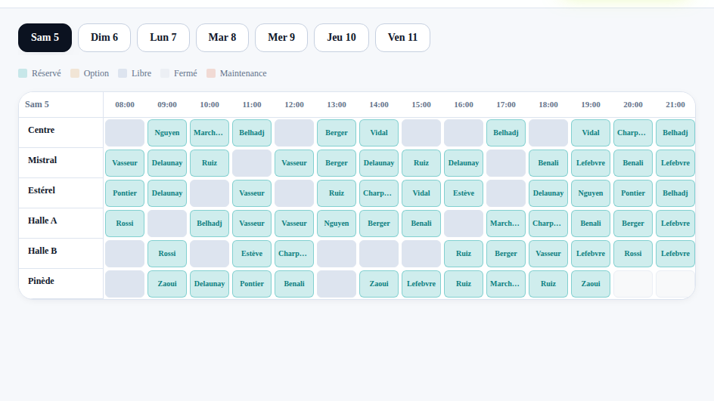The width and height of the screenshot is (714, 401).
Task: Select free Mistral slot at 11:00
Action: pos(252,163)
